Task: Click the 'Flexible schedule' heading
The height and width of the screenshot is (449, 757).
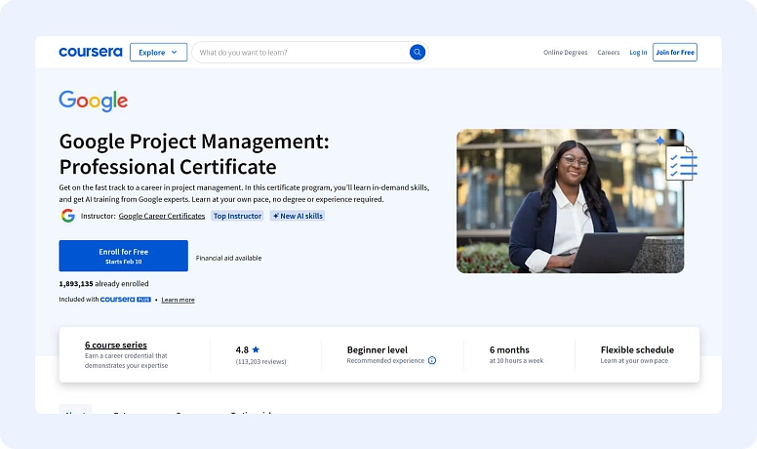Action: tap(637, 349)
